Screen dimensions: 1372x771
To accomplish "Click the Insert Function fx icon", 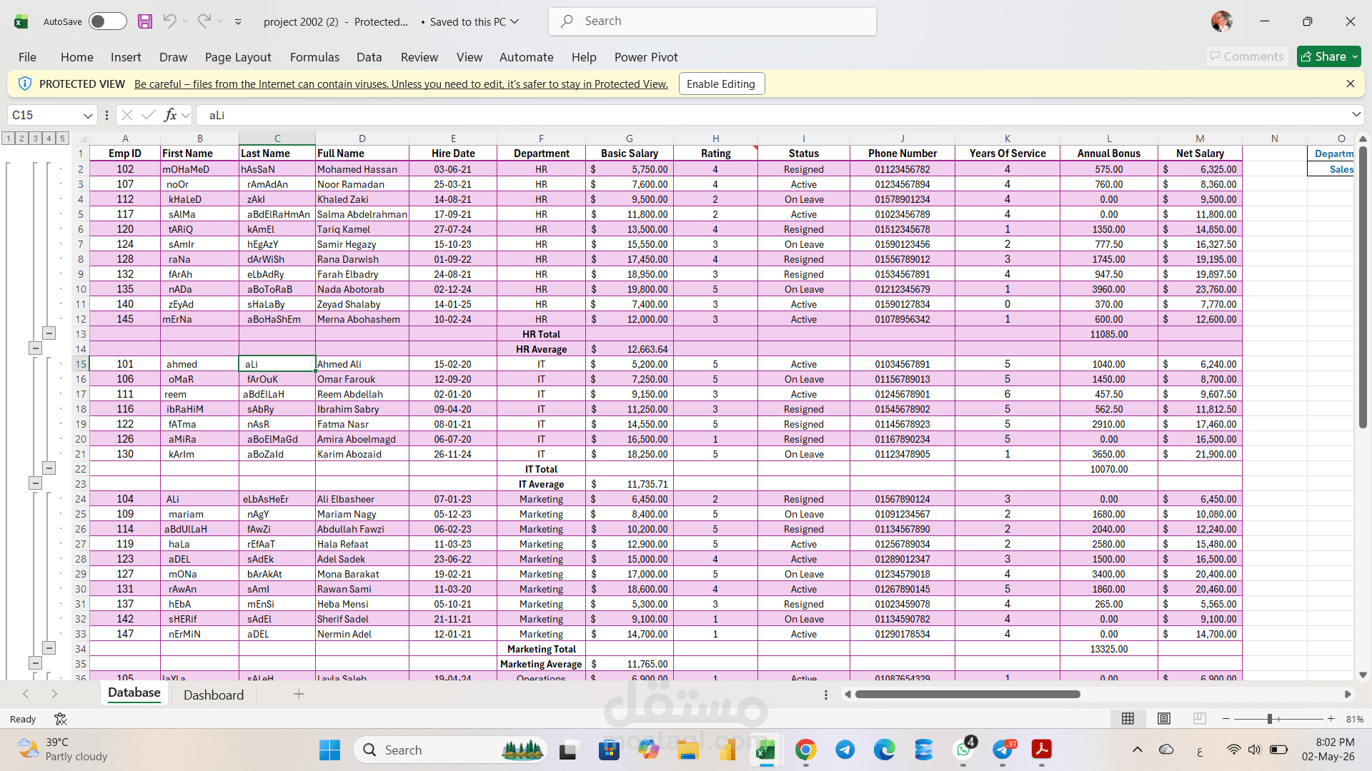I will 170,115.
